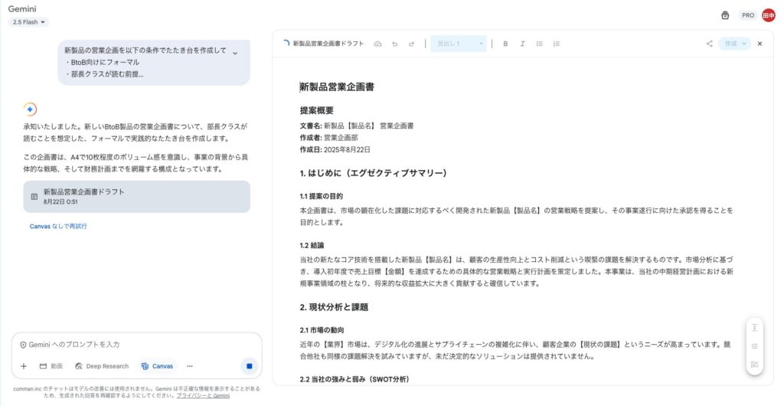This screenshot has height=406, width=784.
Task: Click the PRO badge
Action: click(748, 15)
